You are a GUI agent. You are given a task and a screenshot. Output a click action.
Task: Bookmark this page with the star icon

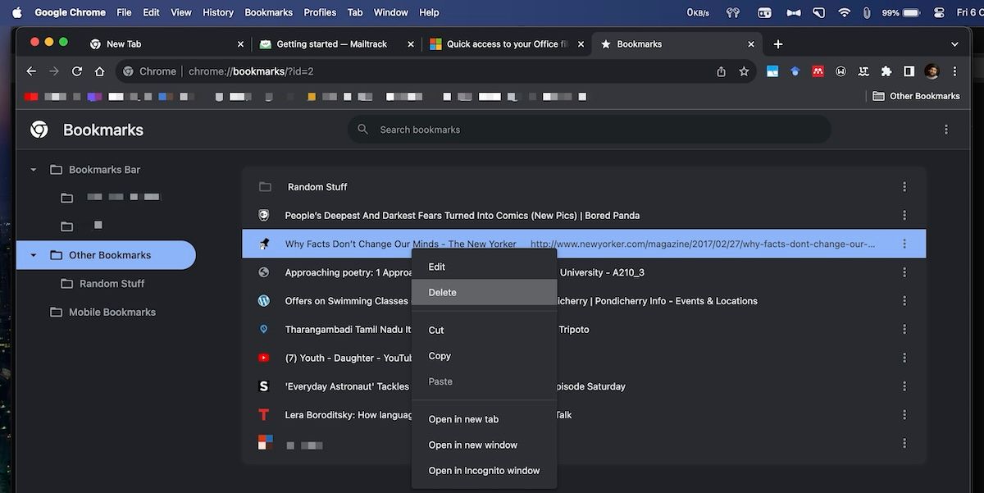(x=743, y=71)
